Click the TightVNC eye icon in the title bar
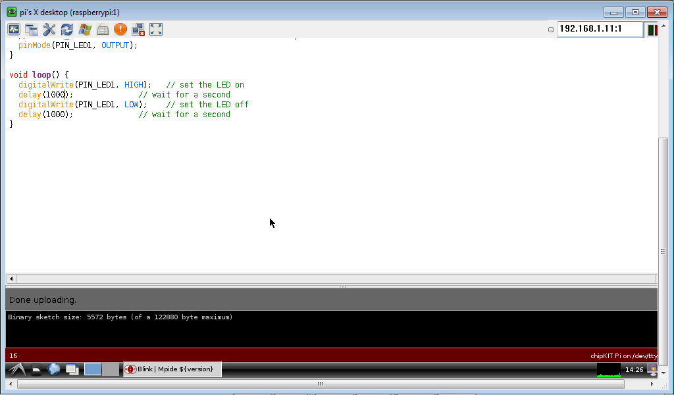 12,12
